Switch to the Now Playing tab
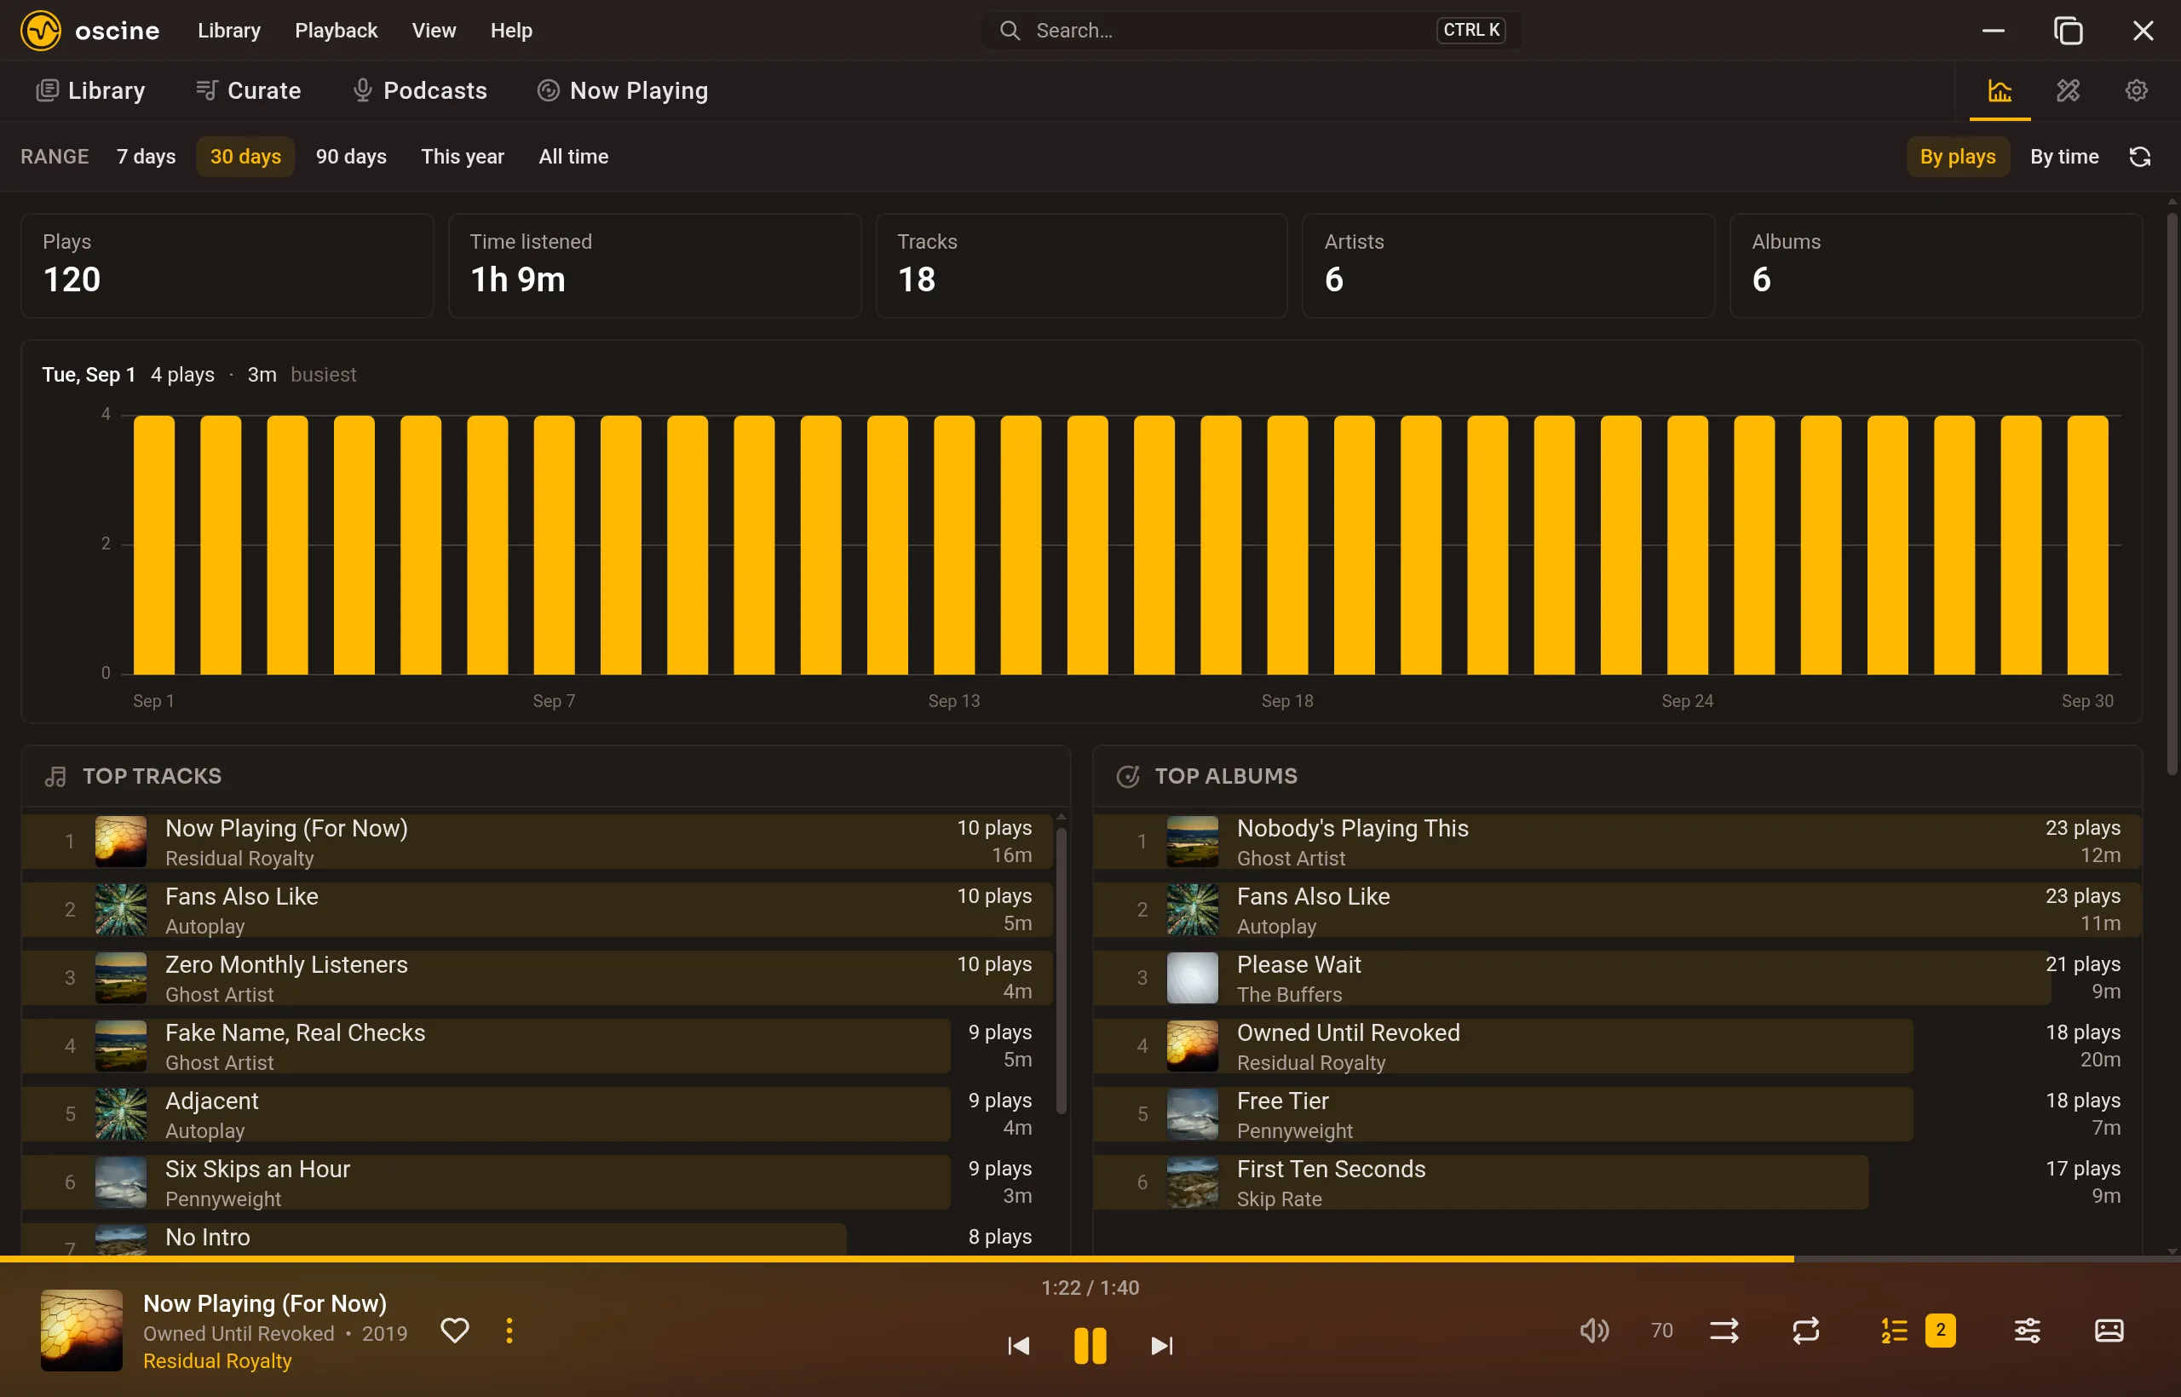 tap(623, 90)
